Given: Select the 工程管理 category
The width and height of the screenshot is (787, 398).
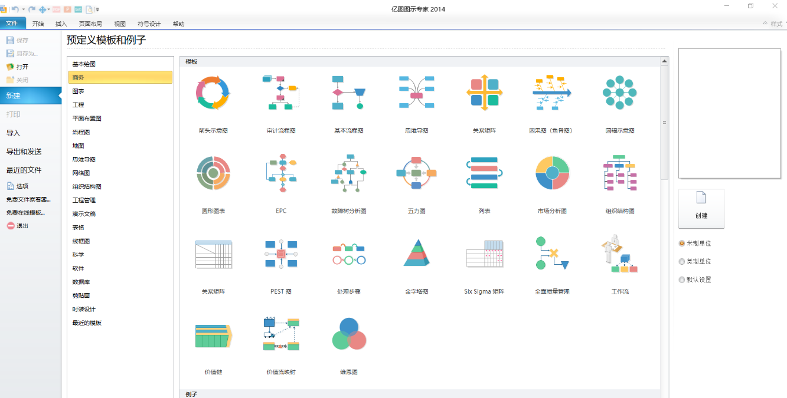Looking at the screenshot, I should (x=120, y=200).
